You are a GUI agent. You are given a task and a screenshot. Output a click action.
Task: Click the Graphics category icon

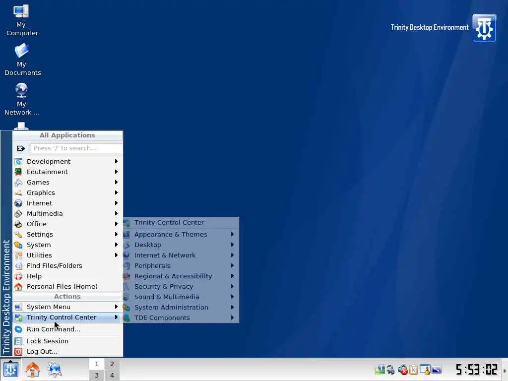pos(18,193)
